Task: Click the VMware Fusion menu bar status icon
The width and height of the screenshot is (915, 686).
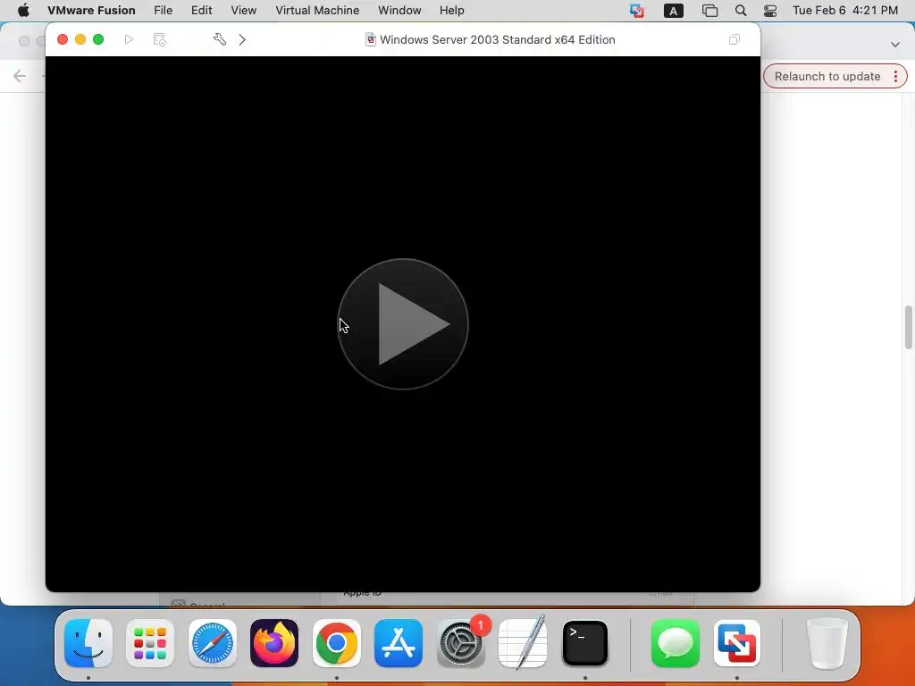Action: point(637,11)
